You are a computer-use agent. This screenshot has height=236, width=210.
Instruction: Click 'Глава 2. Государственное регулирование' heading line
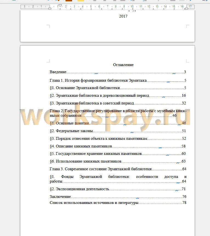point(118,111)
